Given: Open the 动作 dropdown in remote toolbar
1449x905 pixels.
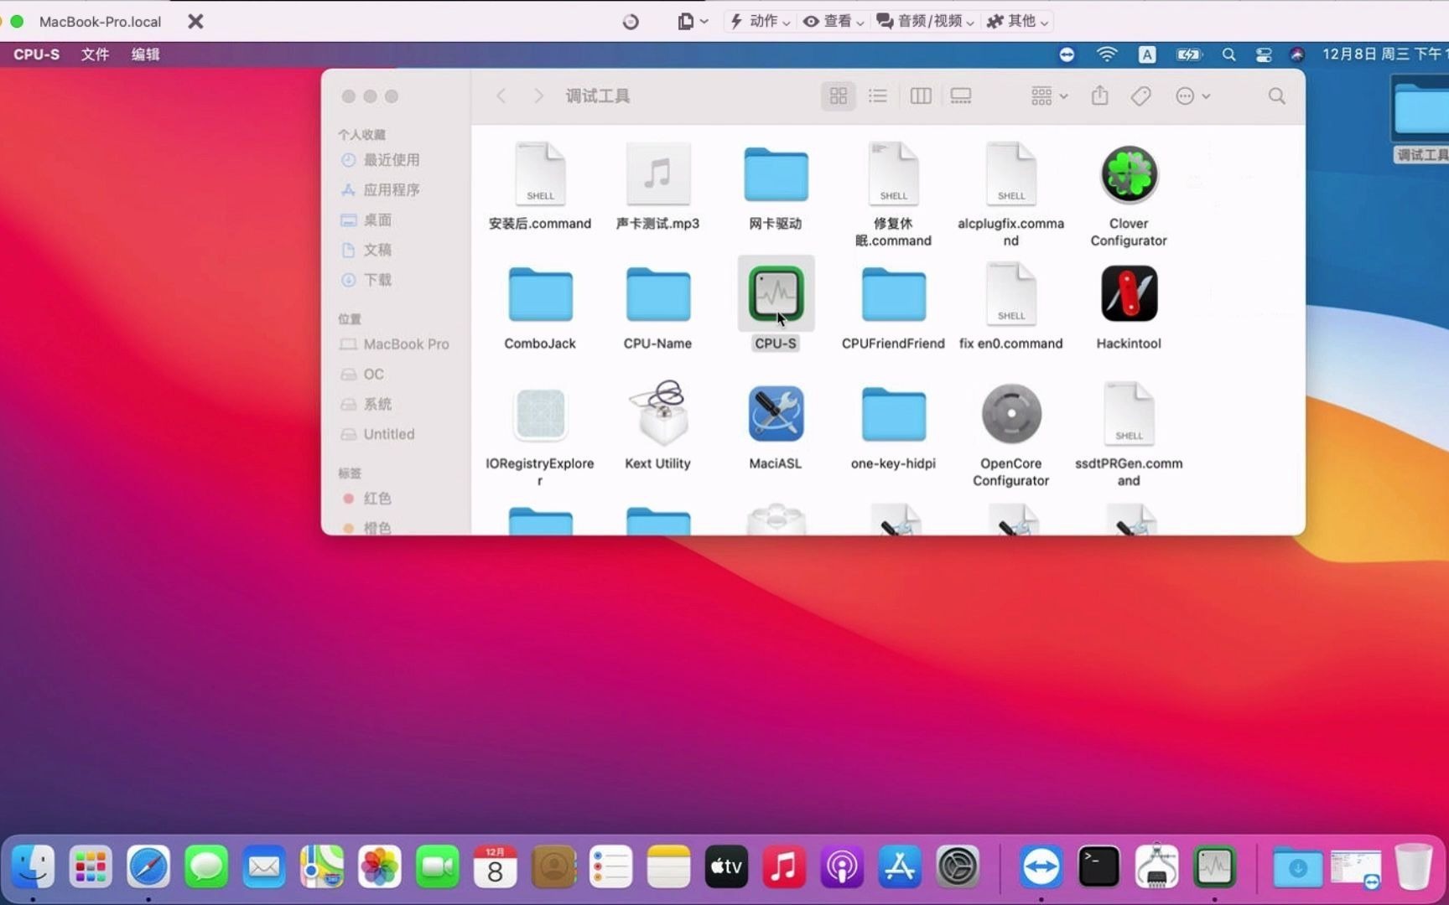Looking at the screenshot, I should point(760,21).
